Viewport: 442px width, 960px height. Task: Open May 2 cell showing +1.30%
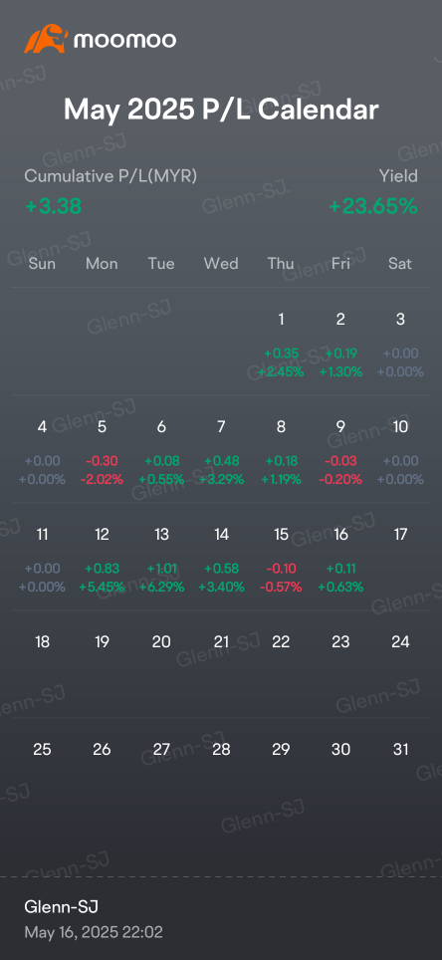point(340,345)
